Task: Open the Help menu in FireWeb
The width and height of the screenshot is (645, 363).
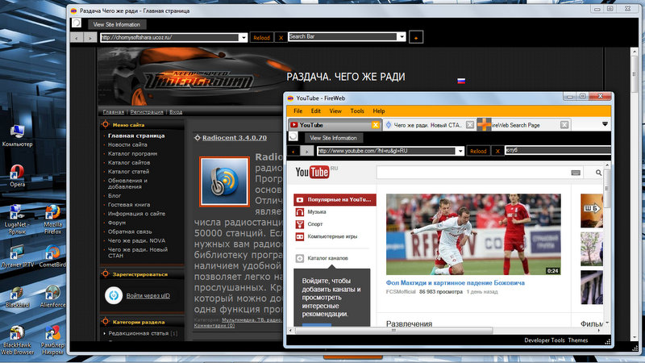Action: 379,111
